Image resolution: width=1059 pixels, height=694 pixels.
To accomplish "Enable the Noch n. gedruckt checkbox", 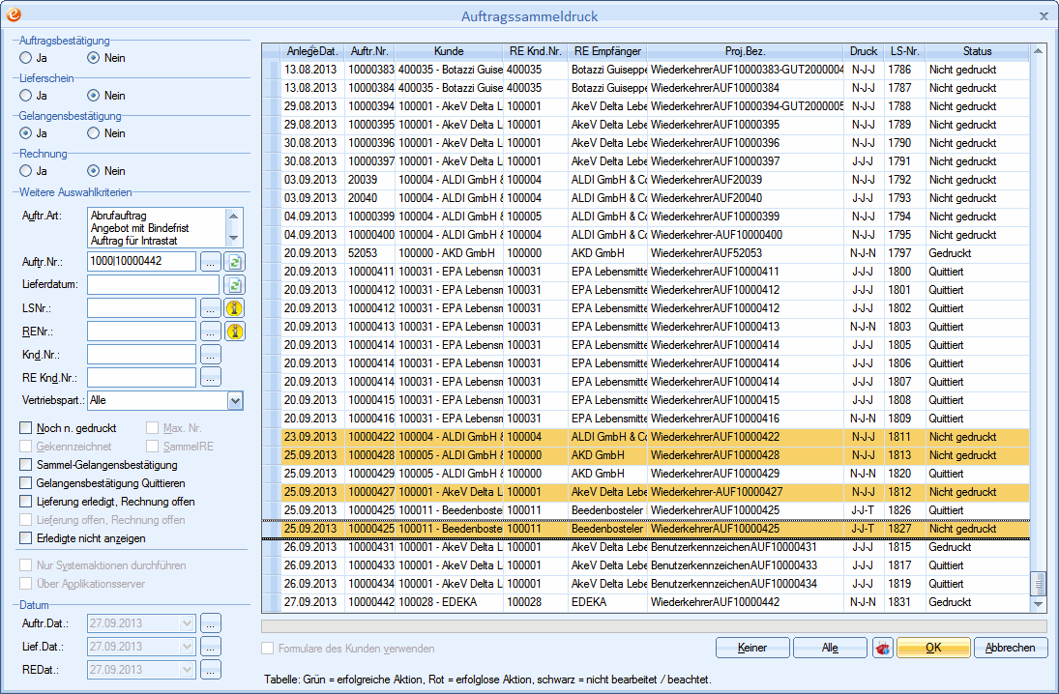I will click(x=26, y=428).
